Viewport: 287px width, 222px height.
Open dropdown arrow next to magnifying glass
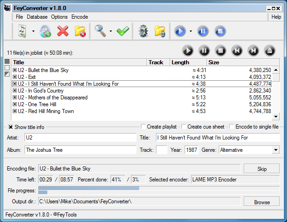(111, 31)
